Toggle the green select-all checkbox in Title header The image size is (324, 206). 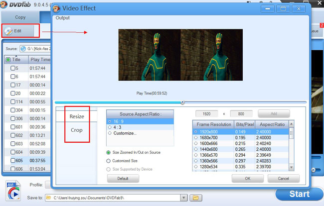[8, 60]
